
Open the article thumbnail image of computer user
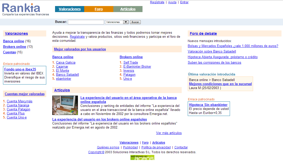coord(65,105)
